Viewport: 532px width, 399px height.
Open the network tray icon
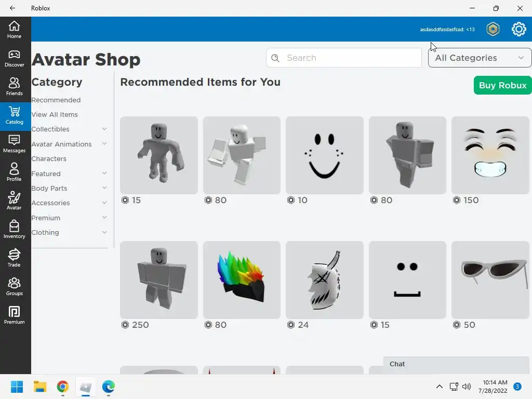(454, 387)
